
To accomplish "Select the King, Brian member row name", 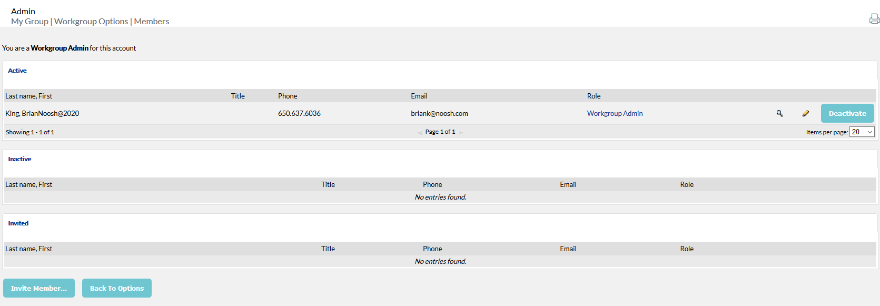I will (x=42, y=113).
